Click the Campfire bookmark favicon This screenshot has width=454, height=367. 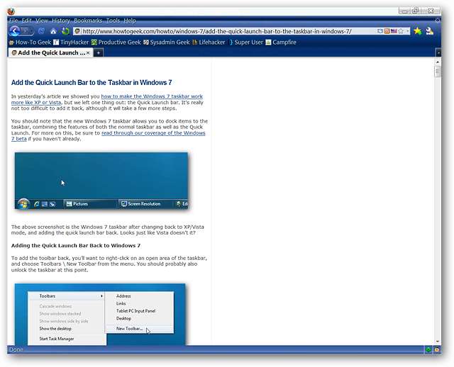(x=268, y=43)
